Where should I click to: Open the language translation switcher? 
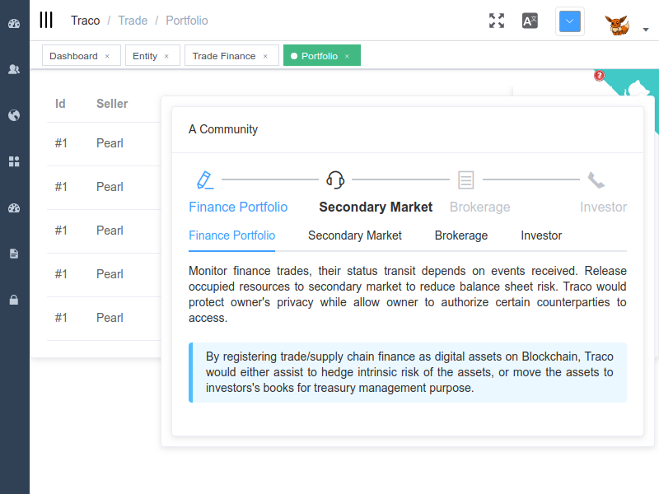(x=530, y=21)
